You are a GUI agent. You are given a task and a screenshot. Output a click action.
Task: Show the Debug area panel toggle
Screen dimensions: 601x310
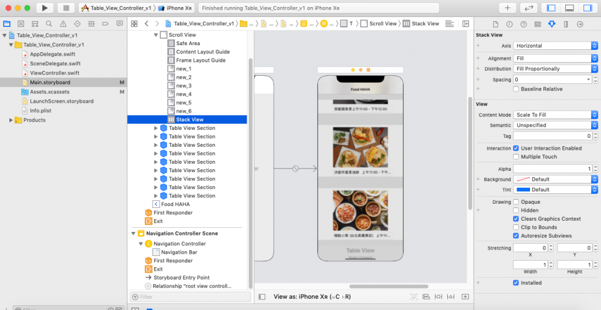point(569,8)
